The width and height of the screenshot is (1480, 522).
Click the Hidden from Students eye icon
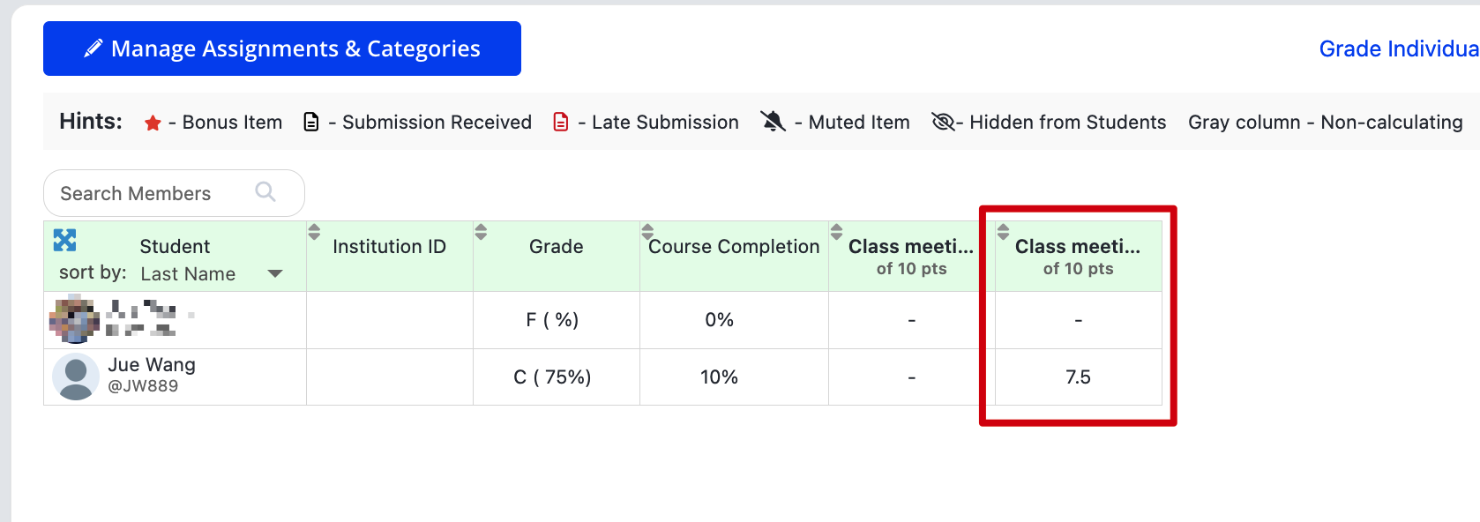[x=943, y=122]
